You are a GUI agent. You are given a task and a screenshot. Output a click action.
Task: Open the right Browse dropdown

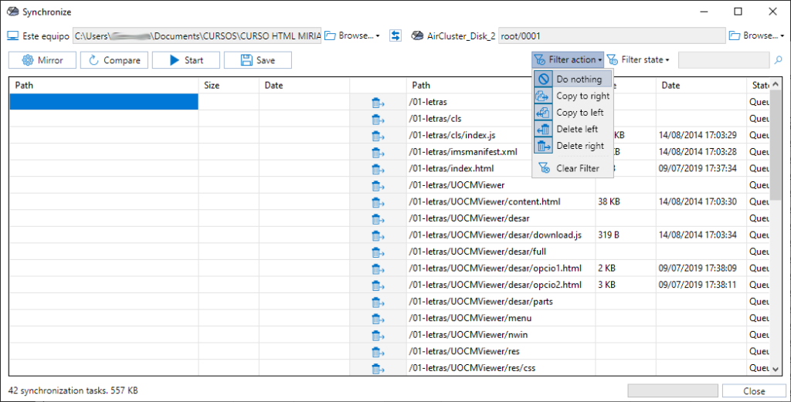point(757,35)
